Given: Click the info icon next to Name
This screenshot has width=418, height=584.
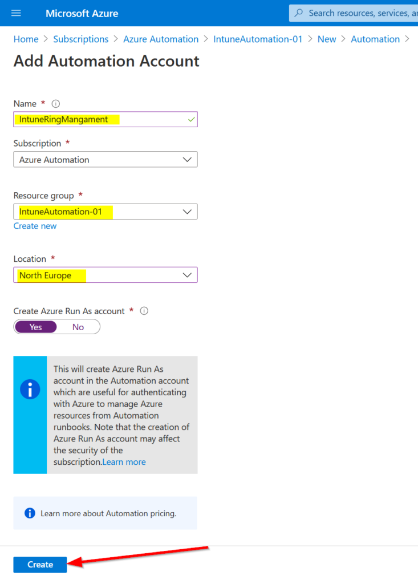Looking at the screenshot, I should click(x=55, y=104).
